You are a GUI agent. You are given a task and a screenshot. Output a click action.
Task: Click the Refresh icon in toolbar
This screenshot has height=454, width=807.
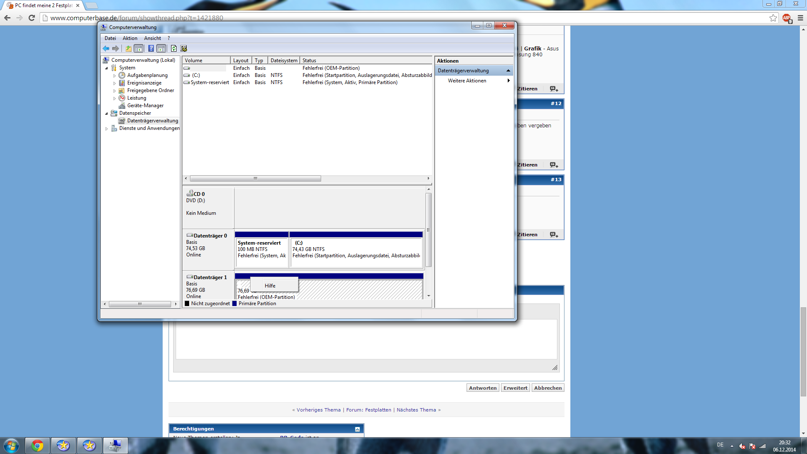(174, 48)
